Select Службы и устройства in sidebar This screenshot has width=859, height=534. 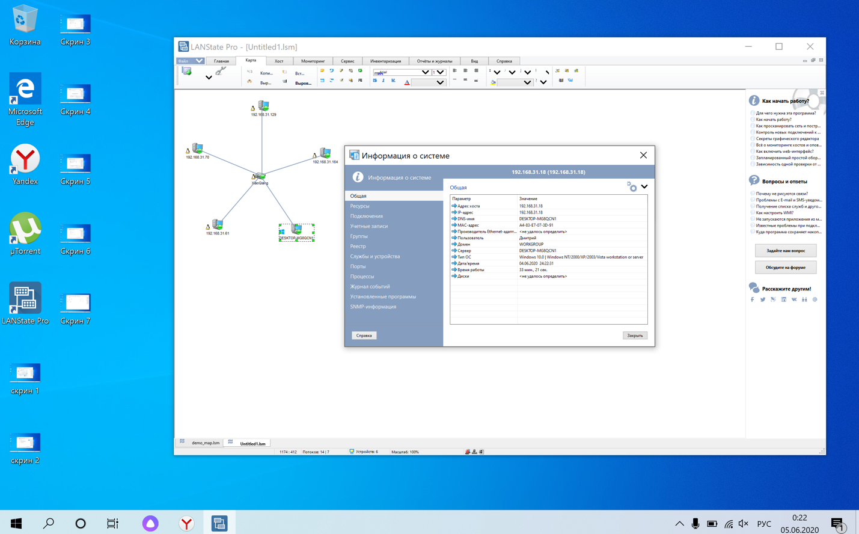click(394, 256)
